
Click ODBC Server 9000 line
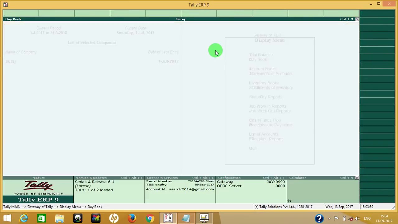pyautogui.click(x=251, y=186)
